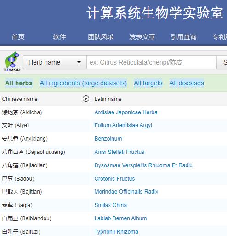This screenshot has width=227, height=236.
Task: Open the All targets tab
Action: coord(148,83)
